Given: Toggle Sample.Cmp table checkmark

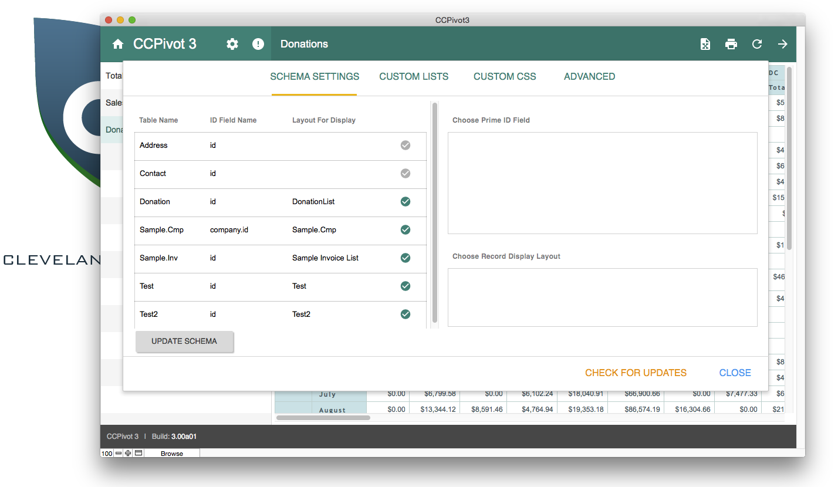Looking at the screenshot, I should 406,230.
